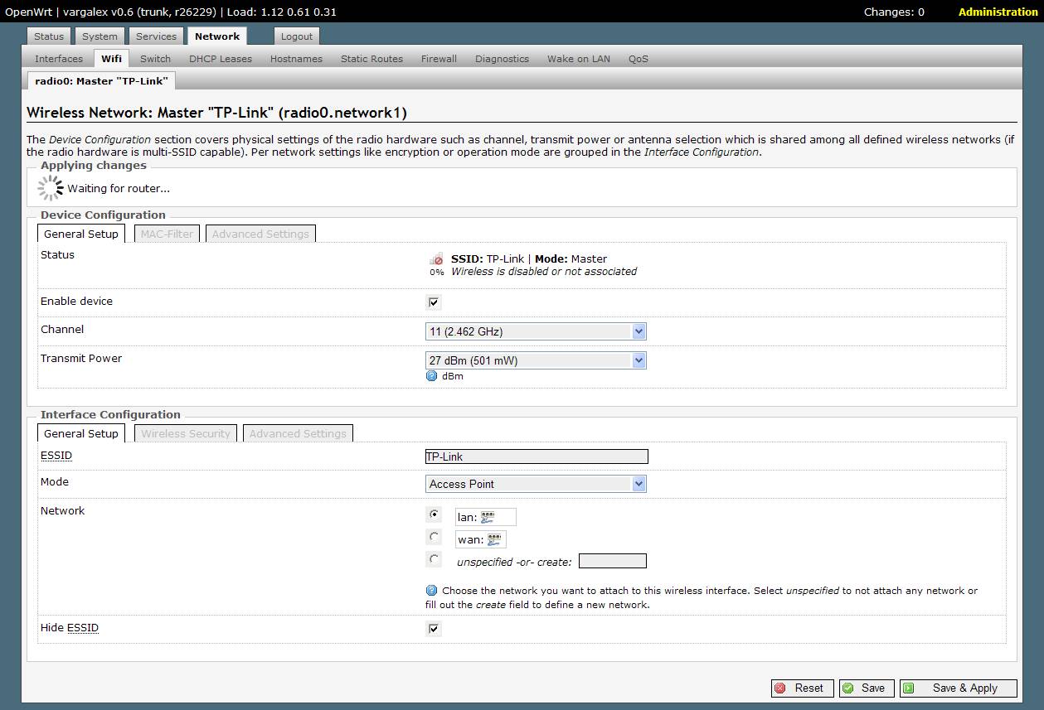Click the 'Waiting for router...' text
Image resolution: width=1044 pixels, height=710 pixels.
tap(119, 188)
